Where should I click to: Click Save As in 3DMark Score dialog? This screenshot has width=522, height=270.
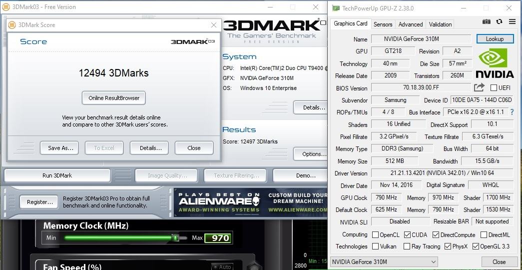click(59, 148)
